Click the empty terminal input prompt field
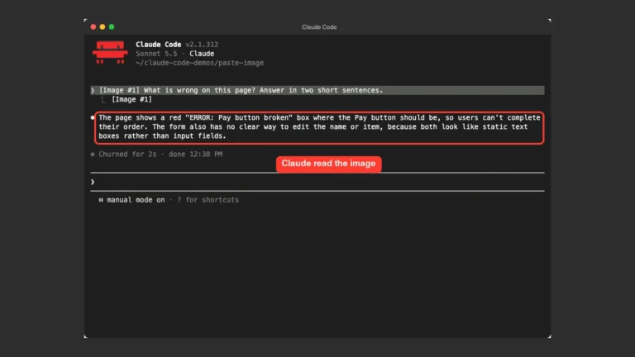Image resolution: width=635 pixels, height=357 pixels. point(317,182)
